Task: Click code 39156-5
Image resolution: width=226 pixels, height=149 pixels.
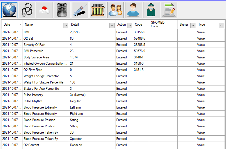Action: tap(139, 32)
